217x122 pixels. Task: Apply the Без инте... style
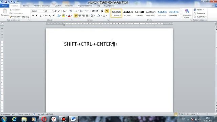click(x=151, y=13)
